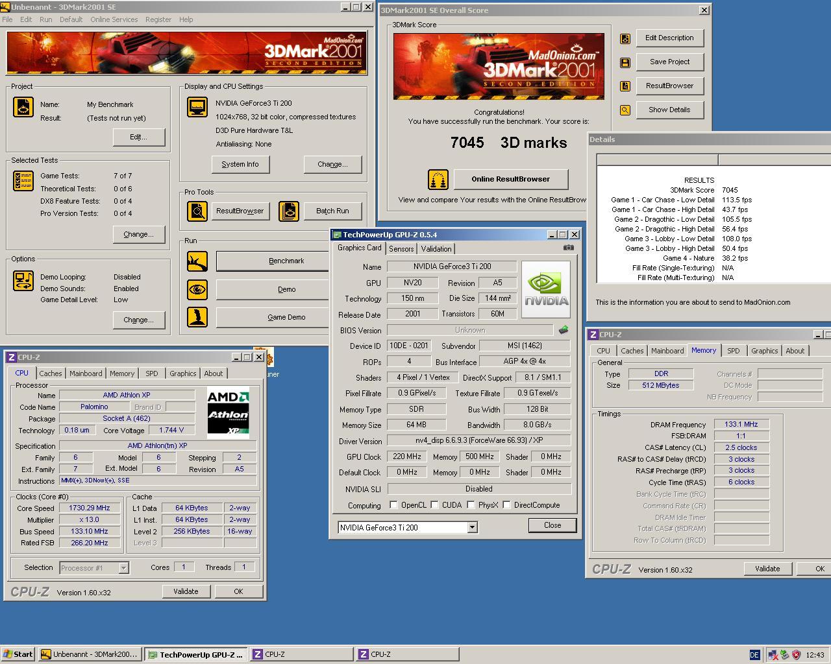The height and width of the screenshot is (664, 831).
Task: Click the Batch Run icon in Pro Tools
Action: tap(289, 211)
